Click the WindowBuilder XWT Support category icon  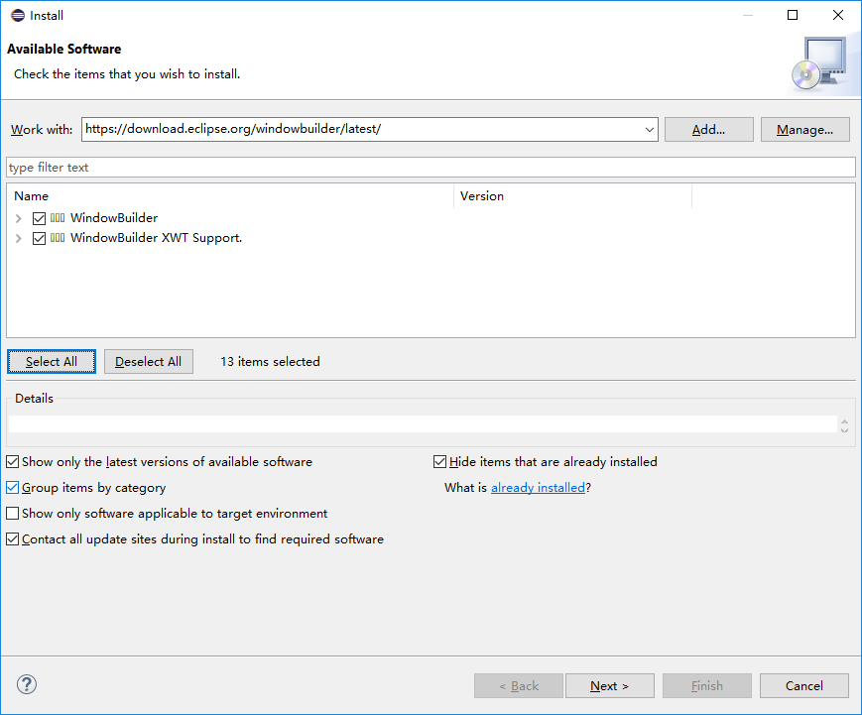(58, 237)
